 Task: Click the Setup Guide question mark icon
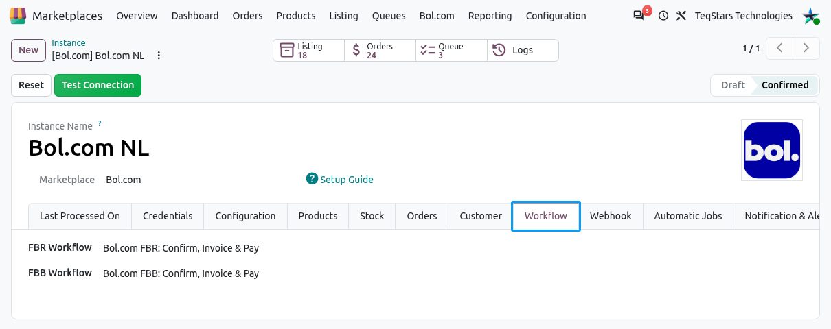click(312, 179)
